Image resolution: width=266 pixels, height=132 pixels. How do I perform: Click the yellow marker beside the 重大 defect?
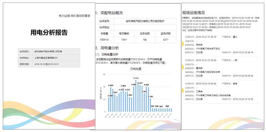[183, 44]
